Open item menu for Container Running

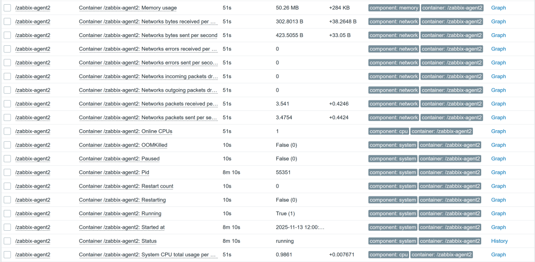click(x=120, y=214)
